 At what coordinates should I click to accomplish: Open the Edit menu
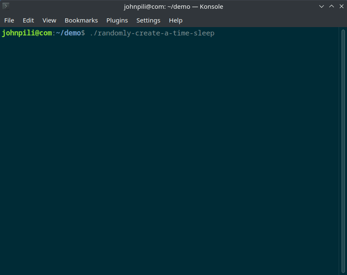[x=28, y=20]
